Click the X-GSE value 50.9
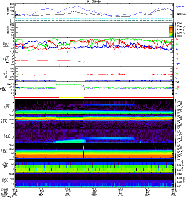188x200 pixels. click(x=15, y=189)
